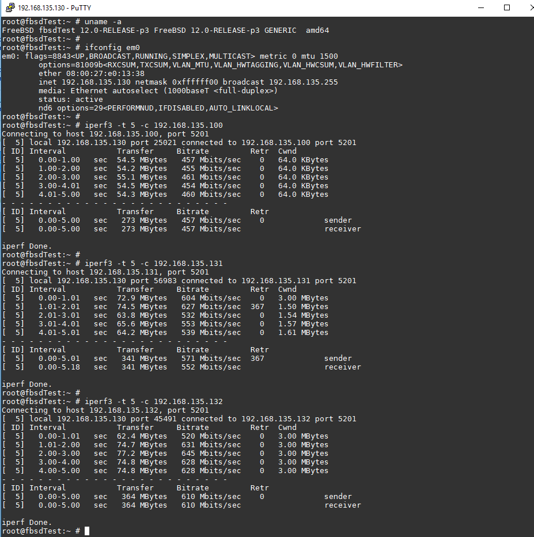Click the iperf3 command targeting 192.168.135.100
The width and height of the screenshot is (534, 537).
[x=153, y=125]
